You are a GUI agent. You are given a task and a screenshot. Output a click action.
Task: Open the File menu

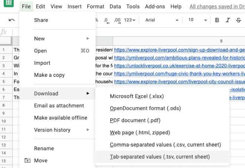click(x=26, y=7)
